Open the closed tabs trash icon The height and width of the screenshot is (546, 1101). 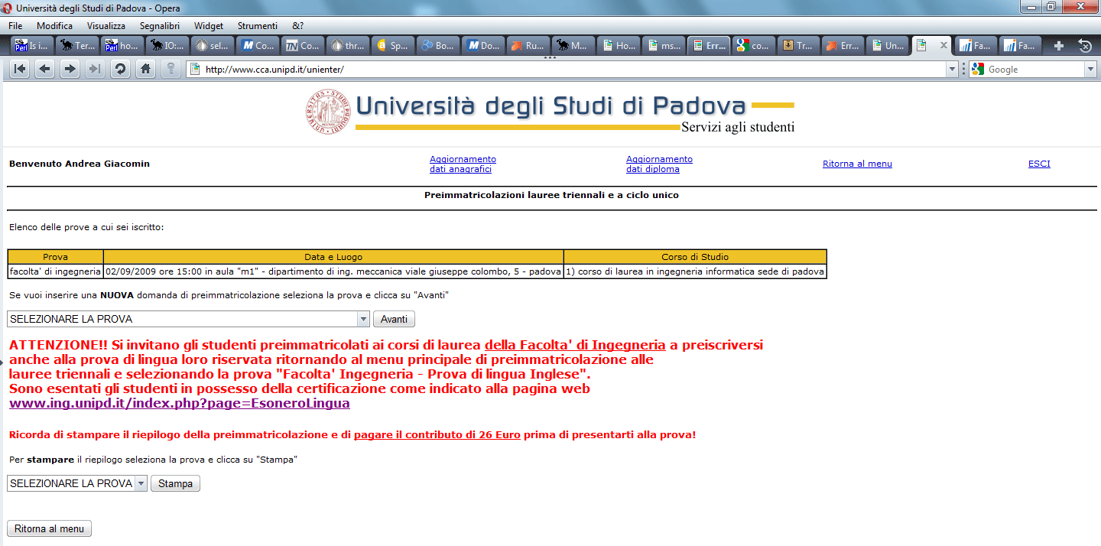[x=1084, y=46]
